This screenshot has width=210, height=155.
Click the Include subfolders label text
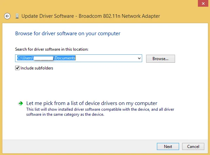pyautogui.click(x=37, y=68)
